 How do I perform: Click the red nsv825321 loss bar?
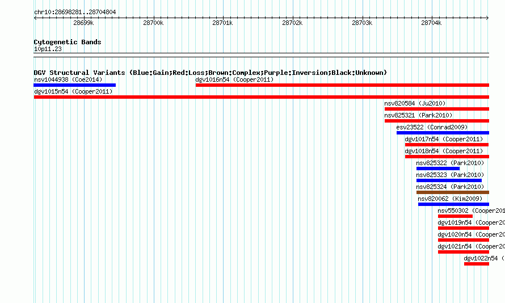click(437, 121)
